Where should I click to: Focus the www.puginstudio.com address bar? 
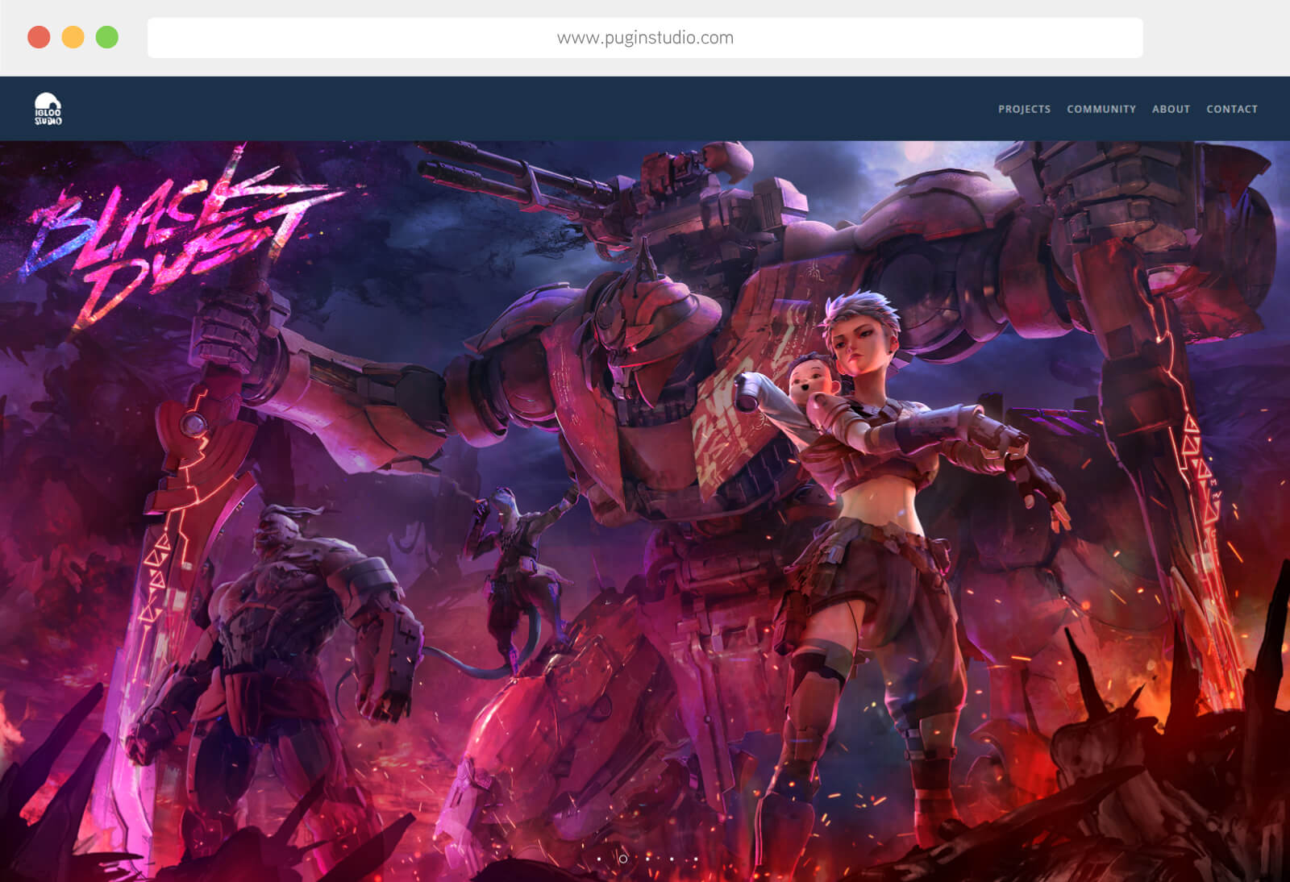point(645,38)
